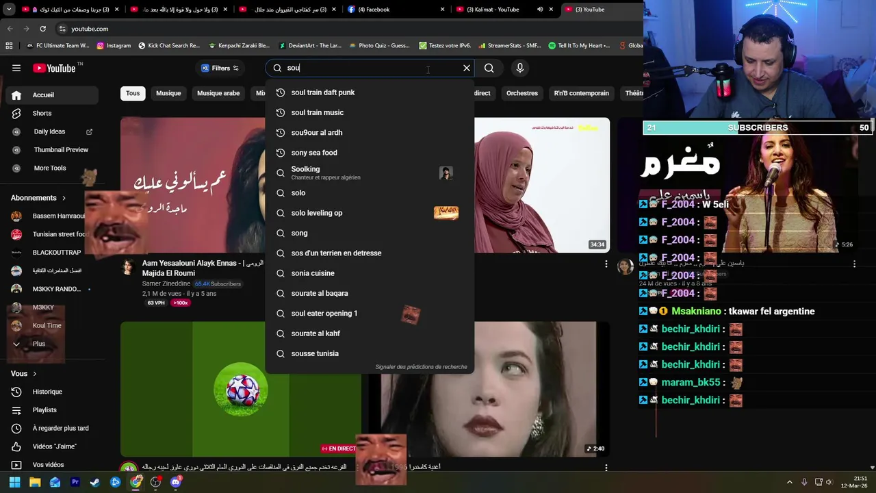876x493 pixels.
Task: Open 'Tell It To My Heart' Spotify bookmark
Action: click(579, 46)
